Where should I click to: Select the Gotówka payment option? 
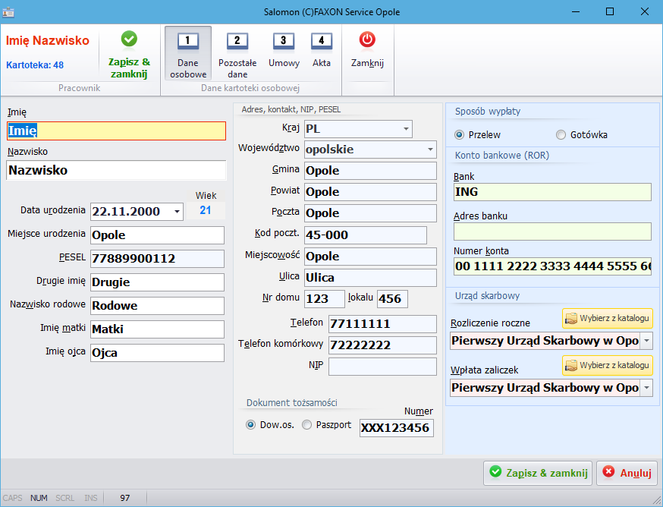point(561,135)
